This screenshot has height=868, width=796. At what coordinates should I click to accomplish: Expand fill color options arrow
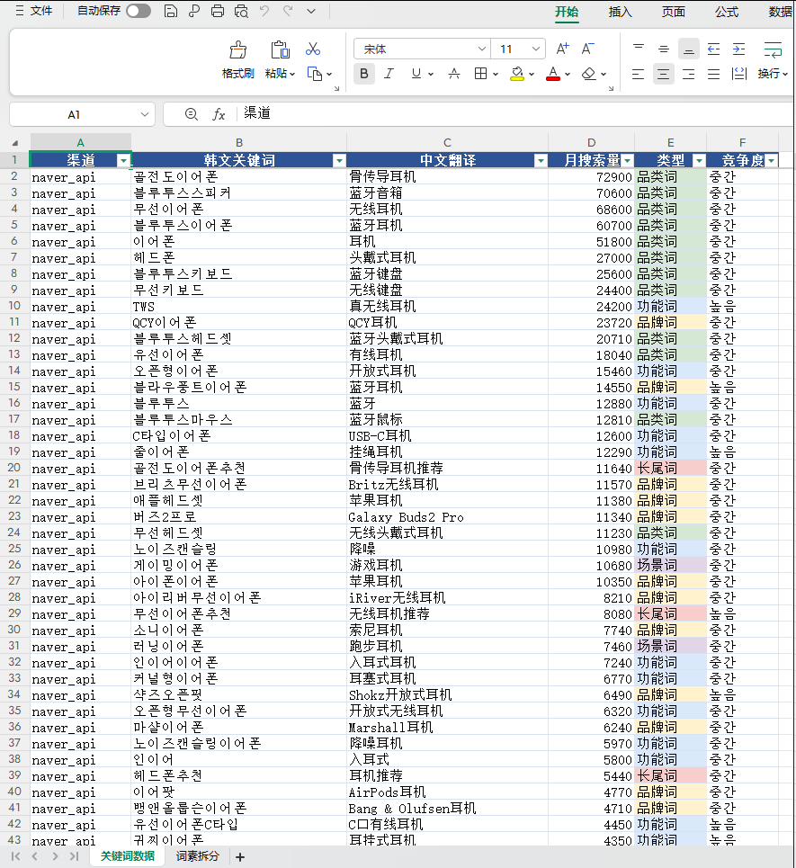tap(532, 74)
